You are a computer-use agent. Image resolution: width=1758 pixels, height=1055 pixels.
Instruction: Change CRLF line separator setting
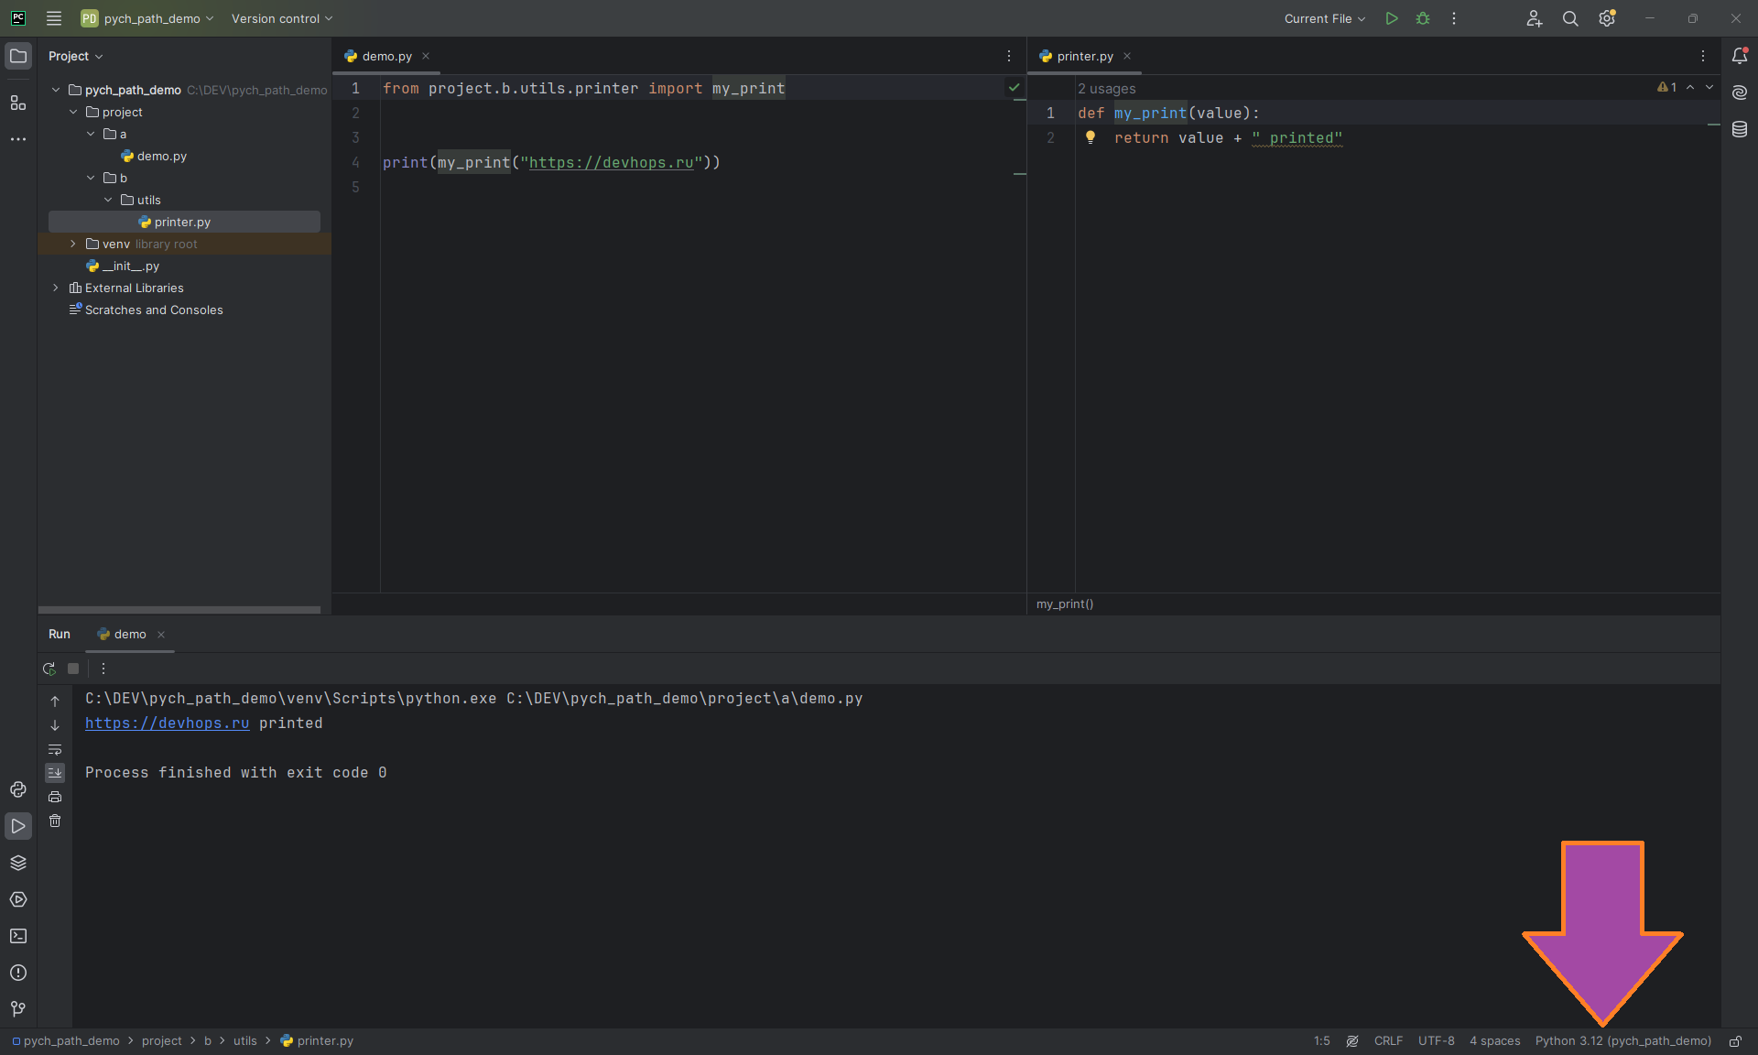point(1388,1041)
